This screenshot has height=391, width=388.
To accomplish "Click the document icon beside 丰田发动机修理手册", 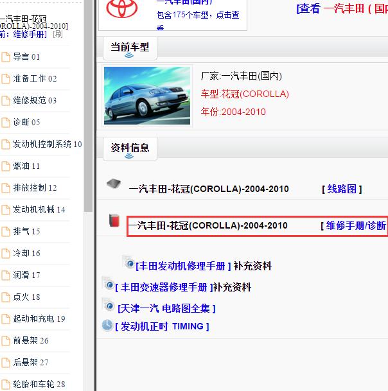I will click(x=128, y=262).
